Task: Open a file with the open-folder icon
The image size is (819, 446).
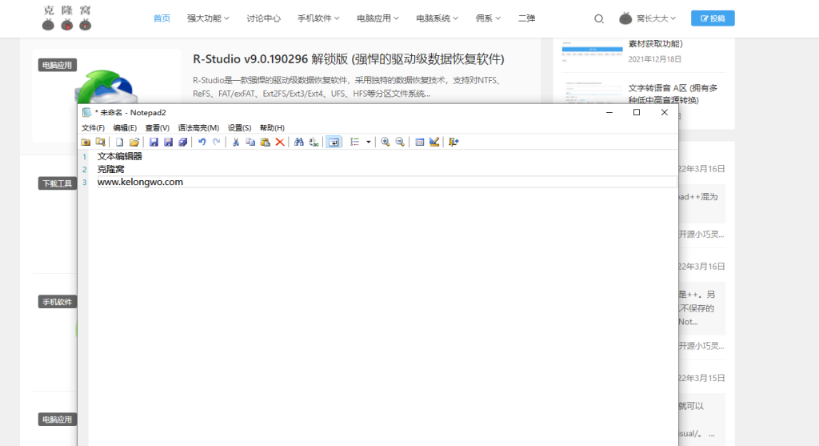Action: click(x=134, y=143)
